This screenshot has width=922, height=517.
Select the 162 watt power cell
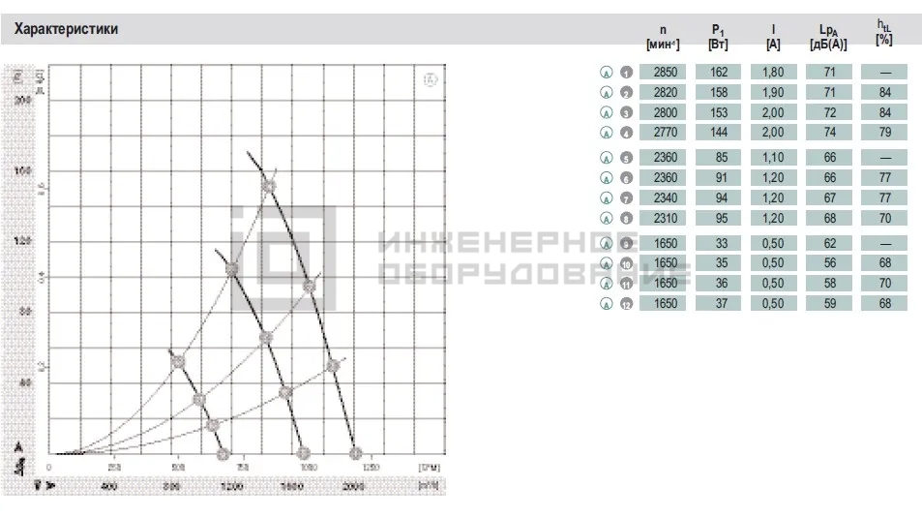718,73
